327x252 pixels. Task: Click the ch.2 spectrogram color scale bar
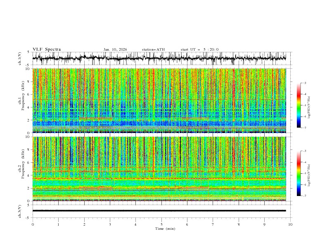point(299,173)
